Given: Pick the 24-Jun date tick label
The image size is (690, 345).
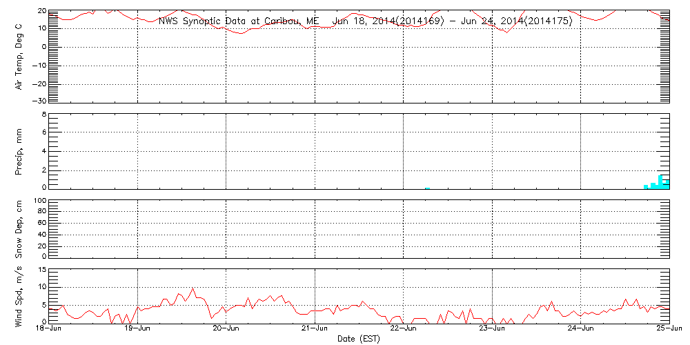Looking at the screenshot, I should click(581, 330).
